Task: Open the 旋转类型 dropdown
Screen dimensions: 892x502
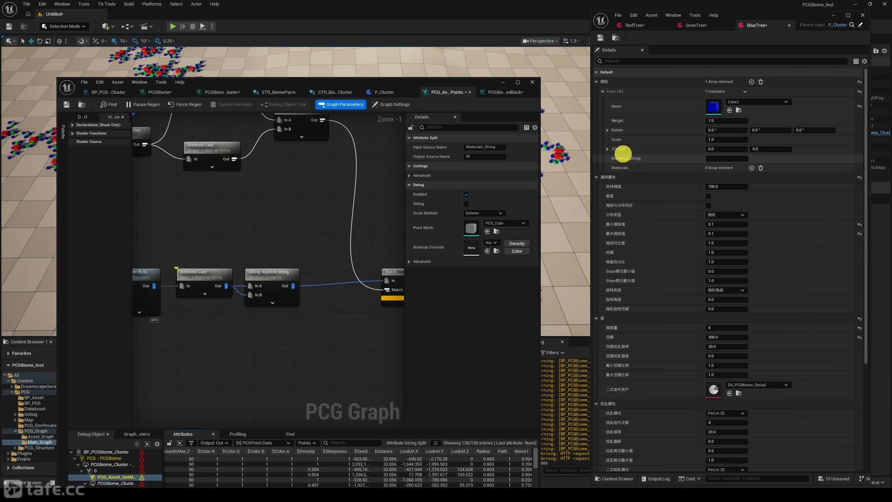Action: point(726,290)
